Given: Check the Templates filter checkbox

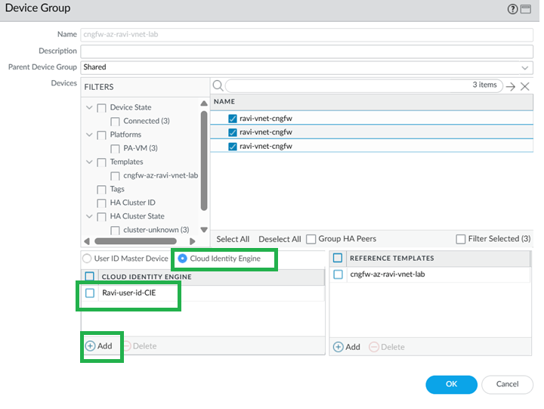Looking at the screenshot, I should coord(101,162).
